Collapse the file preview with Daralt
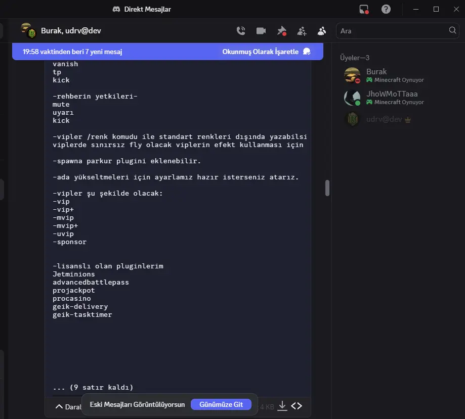This screenshot has height=419, width=465. (68, 407)
